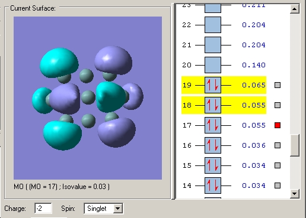The width and height of the screenshot is (306, 218).
Task: Choose occupied orbital box 14
Action: 213,186
